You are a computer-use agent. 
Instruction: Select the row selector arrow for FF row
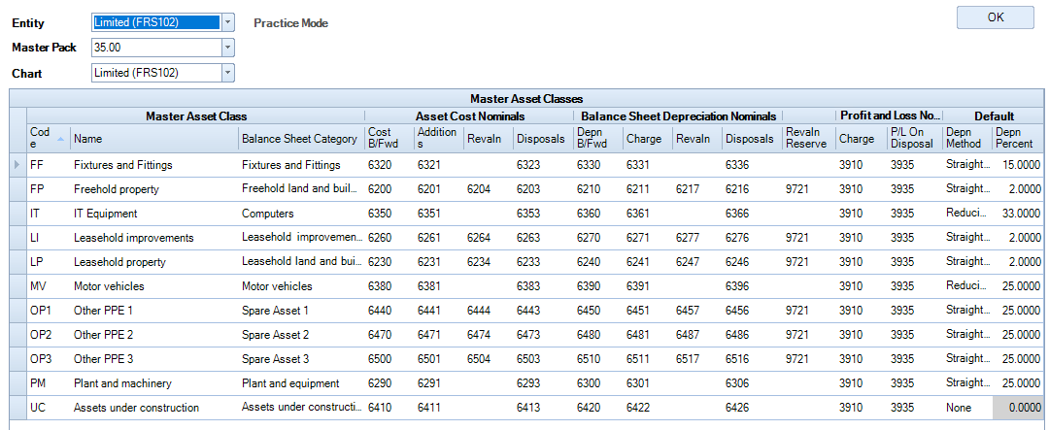point(18,164)
